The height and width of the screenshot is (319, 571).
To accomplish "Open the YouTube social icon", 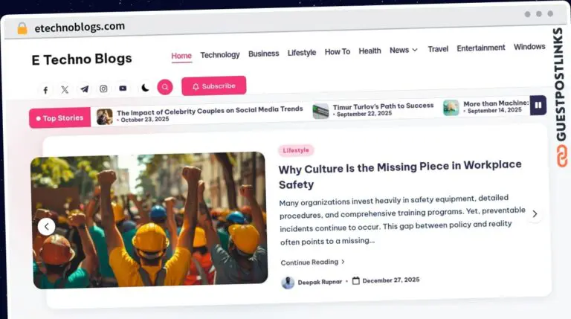I will pyautogui.click(x=123, y=88).
